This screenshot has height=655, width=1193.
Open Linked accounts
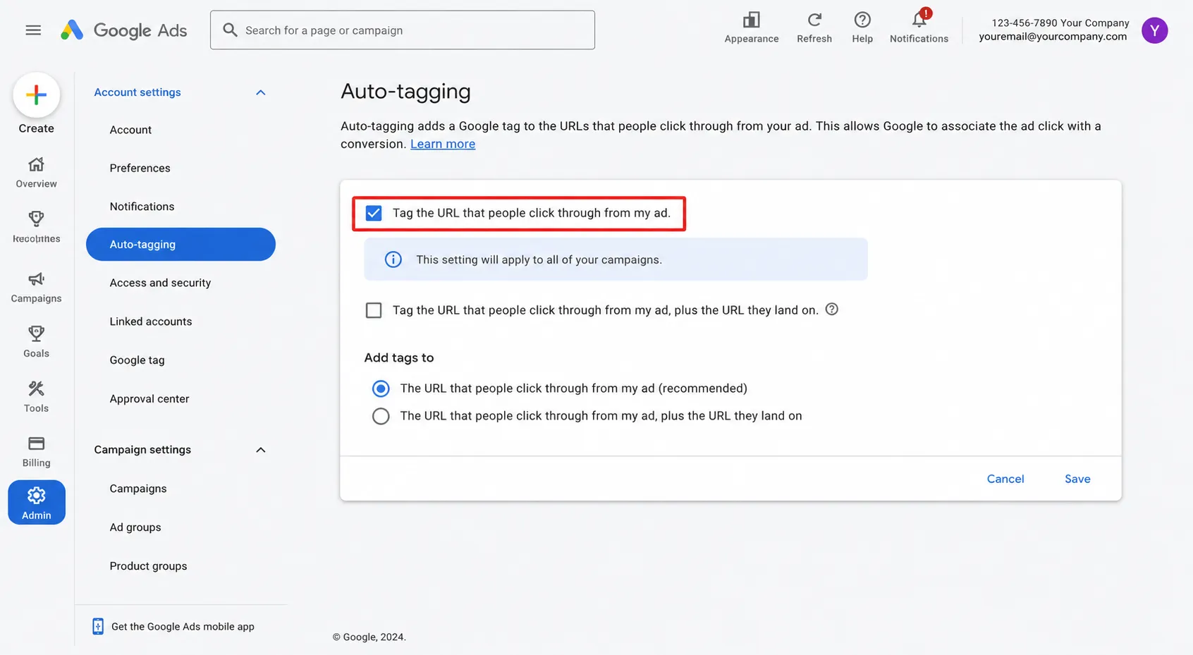(151, 322)
